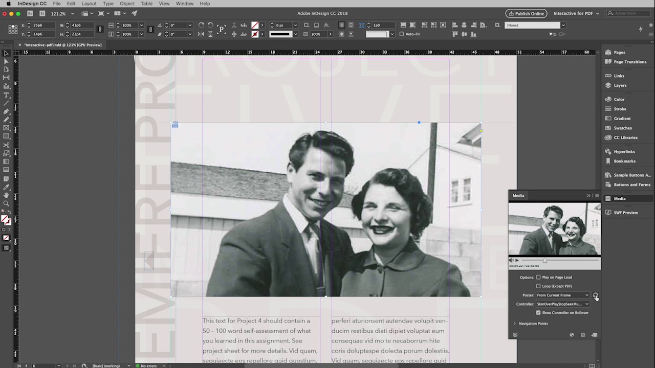The height and width of the screenshot is (368, 655).
Task: Open the Type menu
Action: click(x=108, y=4)
